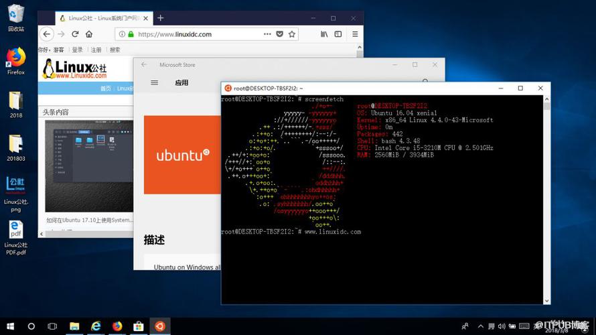Open Cortana search circle on taskbar
This screenshot has width=596, height=335.
point(31,326)
